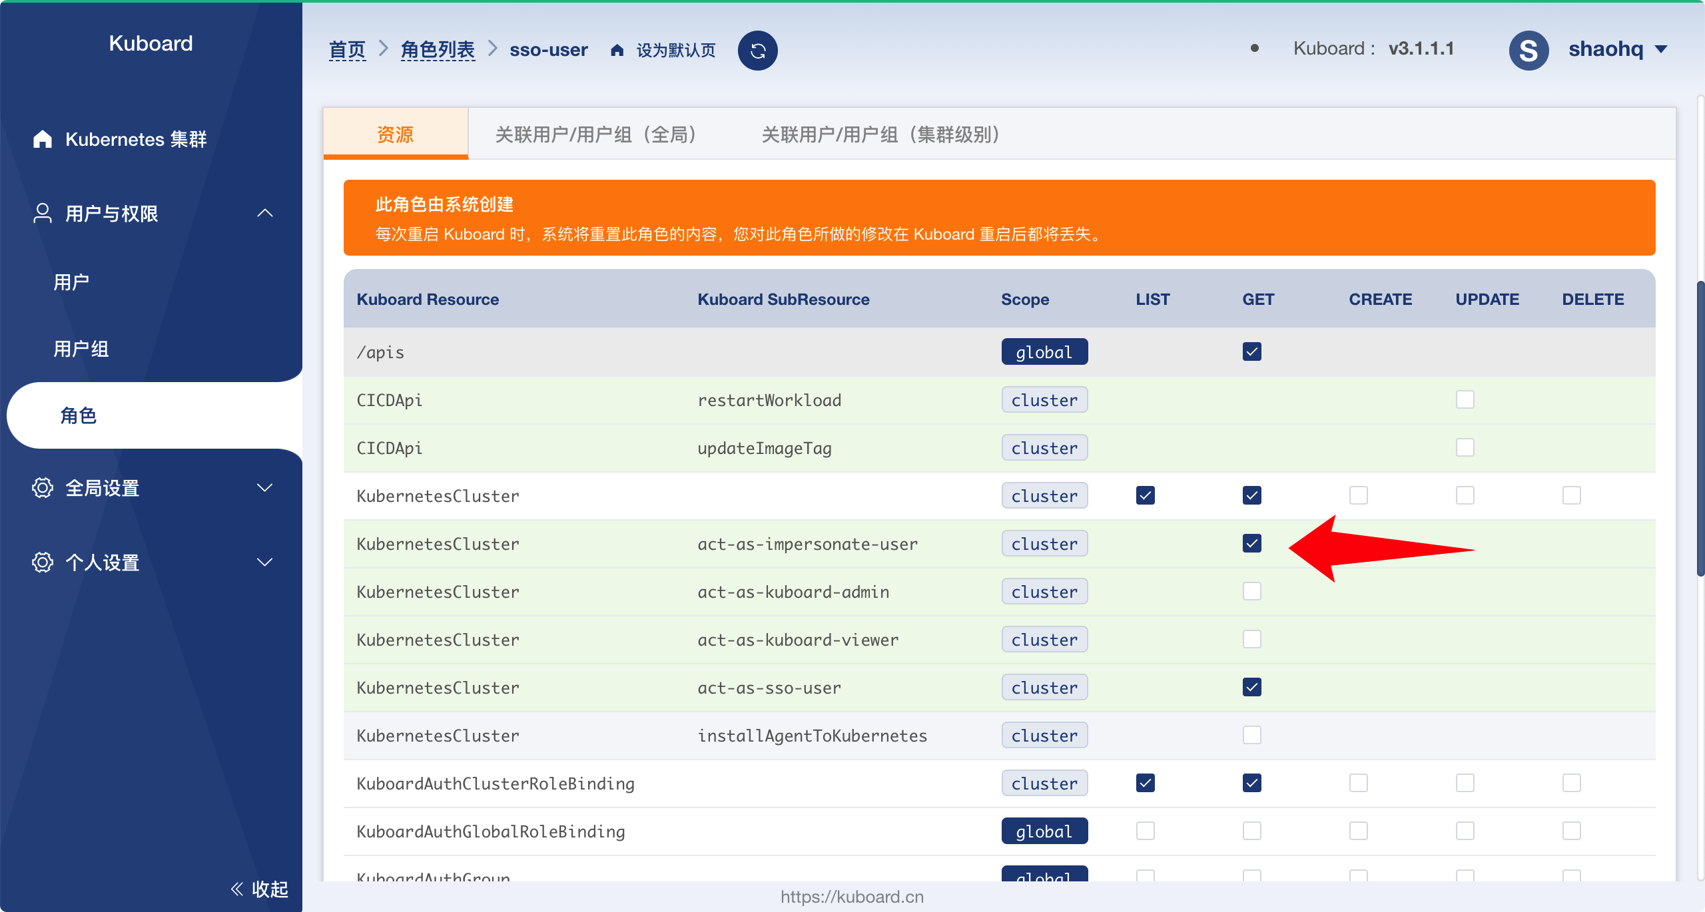Click sso-user breadcrumb text
This screenshot has width=1705, height=912.
[549, 50]
